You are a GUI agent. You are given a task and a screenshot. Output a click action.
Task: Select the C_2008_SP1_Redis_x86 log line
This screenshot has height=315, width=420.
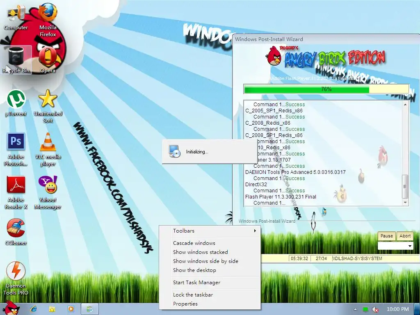(274, 135)
